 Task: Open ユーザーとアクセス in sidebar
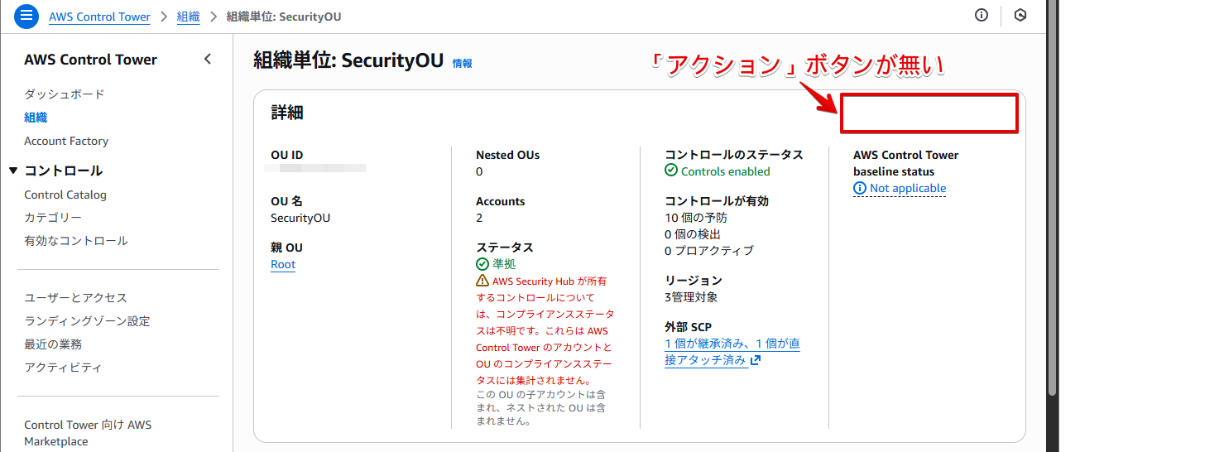pos(75,298)
